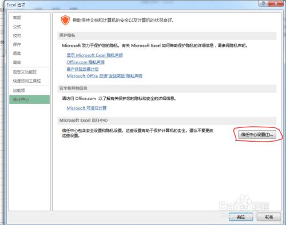
Task: Open the Microsoft Excel privacy statement link
Action: [94, 55]
